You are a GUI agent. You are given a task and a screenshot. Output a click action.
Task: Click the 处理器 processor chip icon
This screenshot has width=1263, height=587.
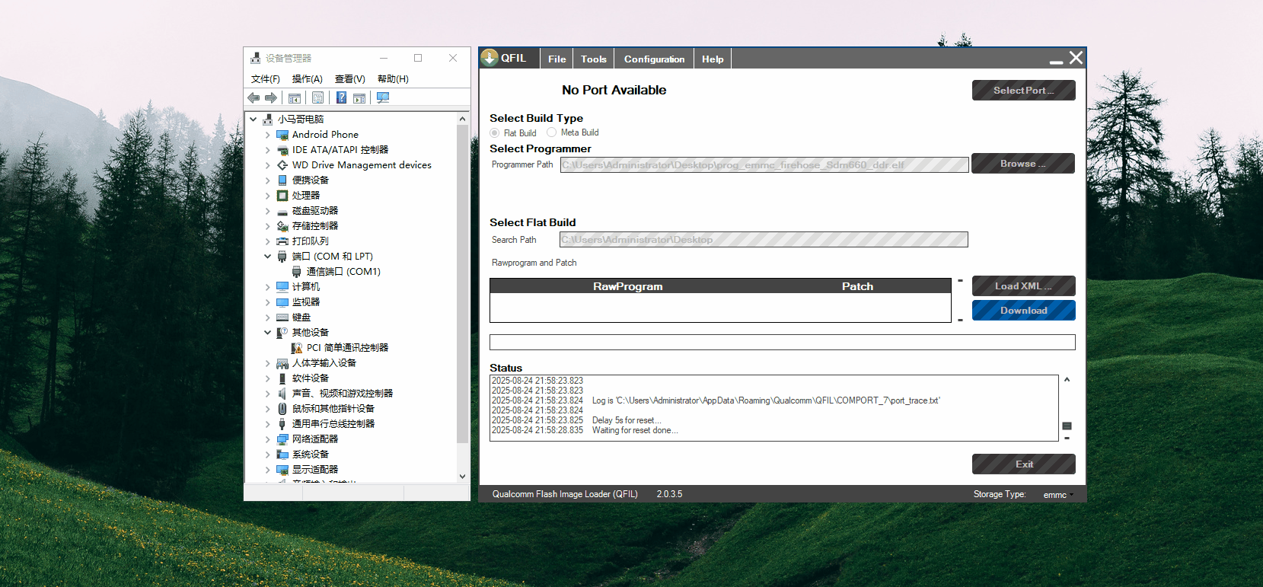[x=282, y=196]
